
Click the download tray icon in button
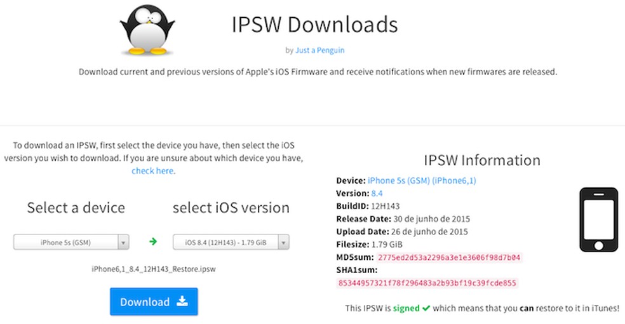click(182, 301)
